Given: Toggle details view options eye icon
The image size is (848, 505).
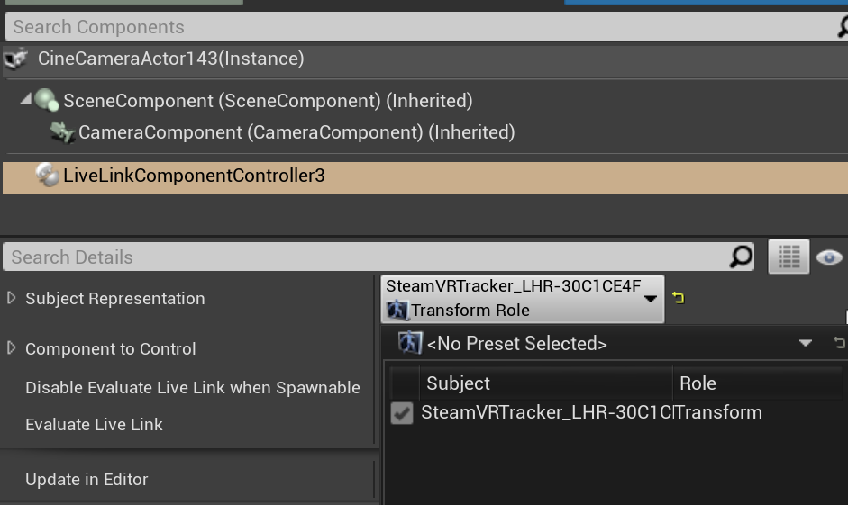Looking at the screenshot, I should point(829,257).
